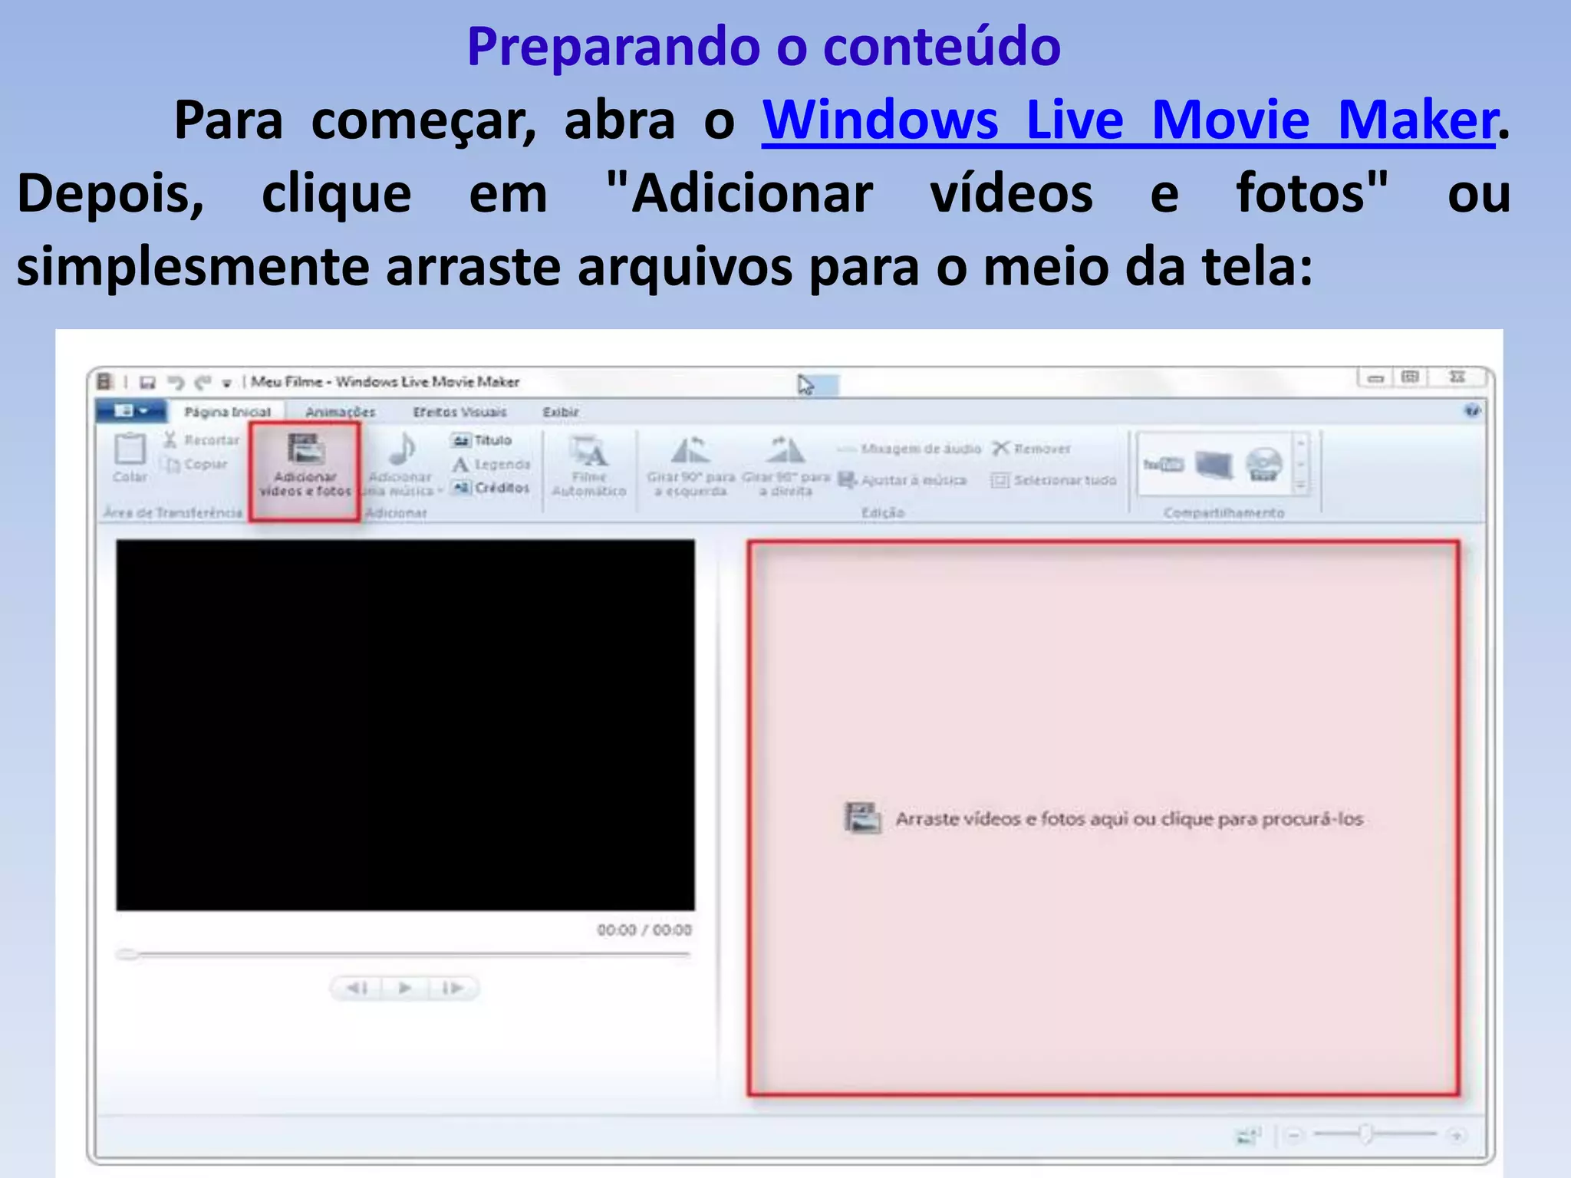
Task: Rotate with Girar 90° para a direita
Action: [786, 466]
